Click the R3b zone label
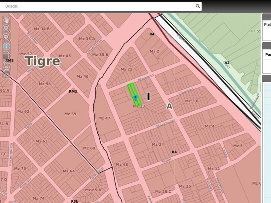 (75, 201)
